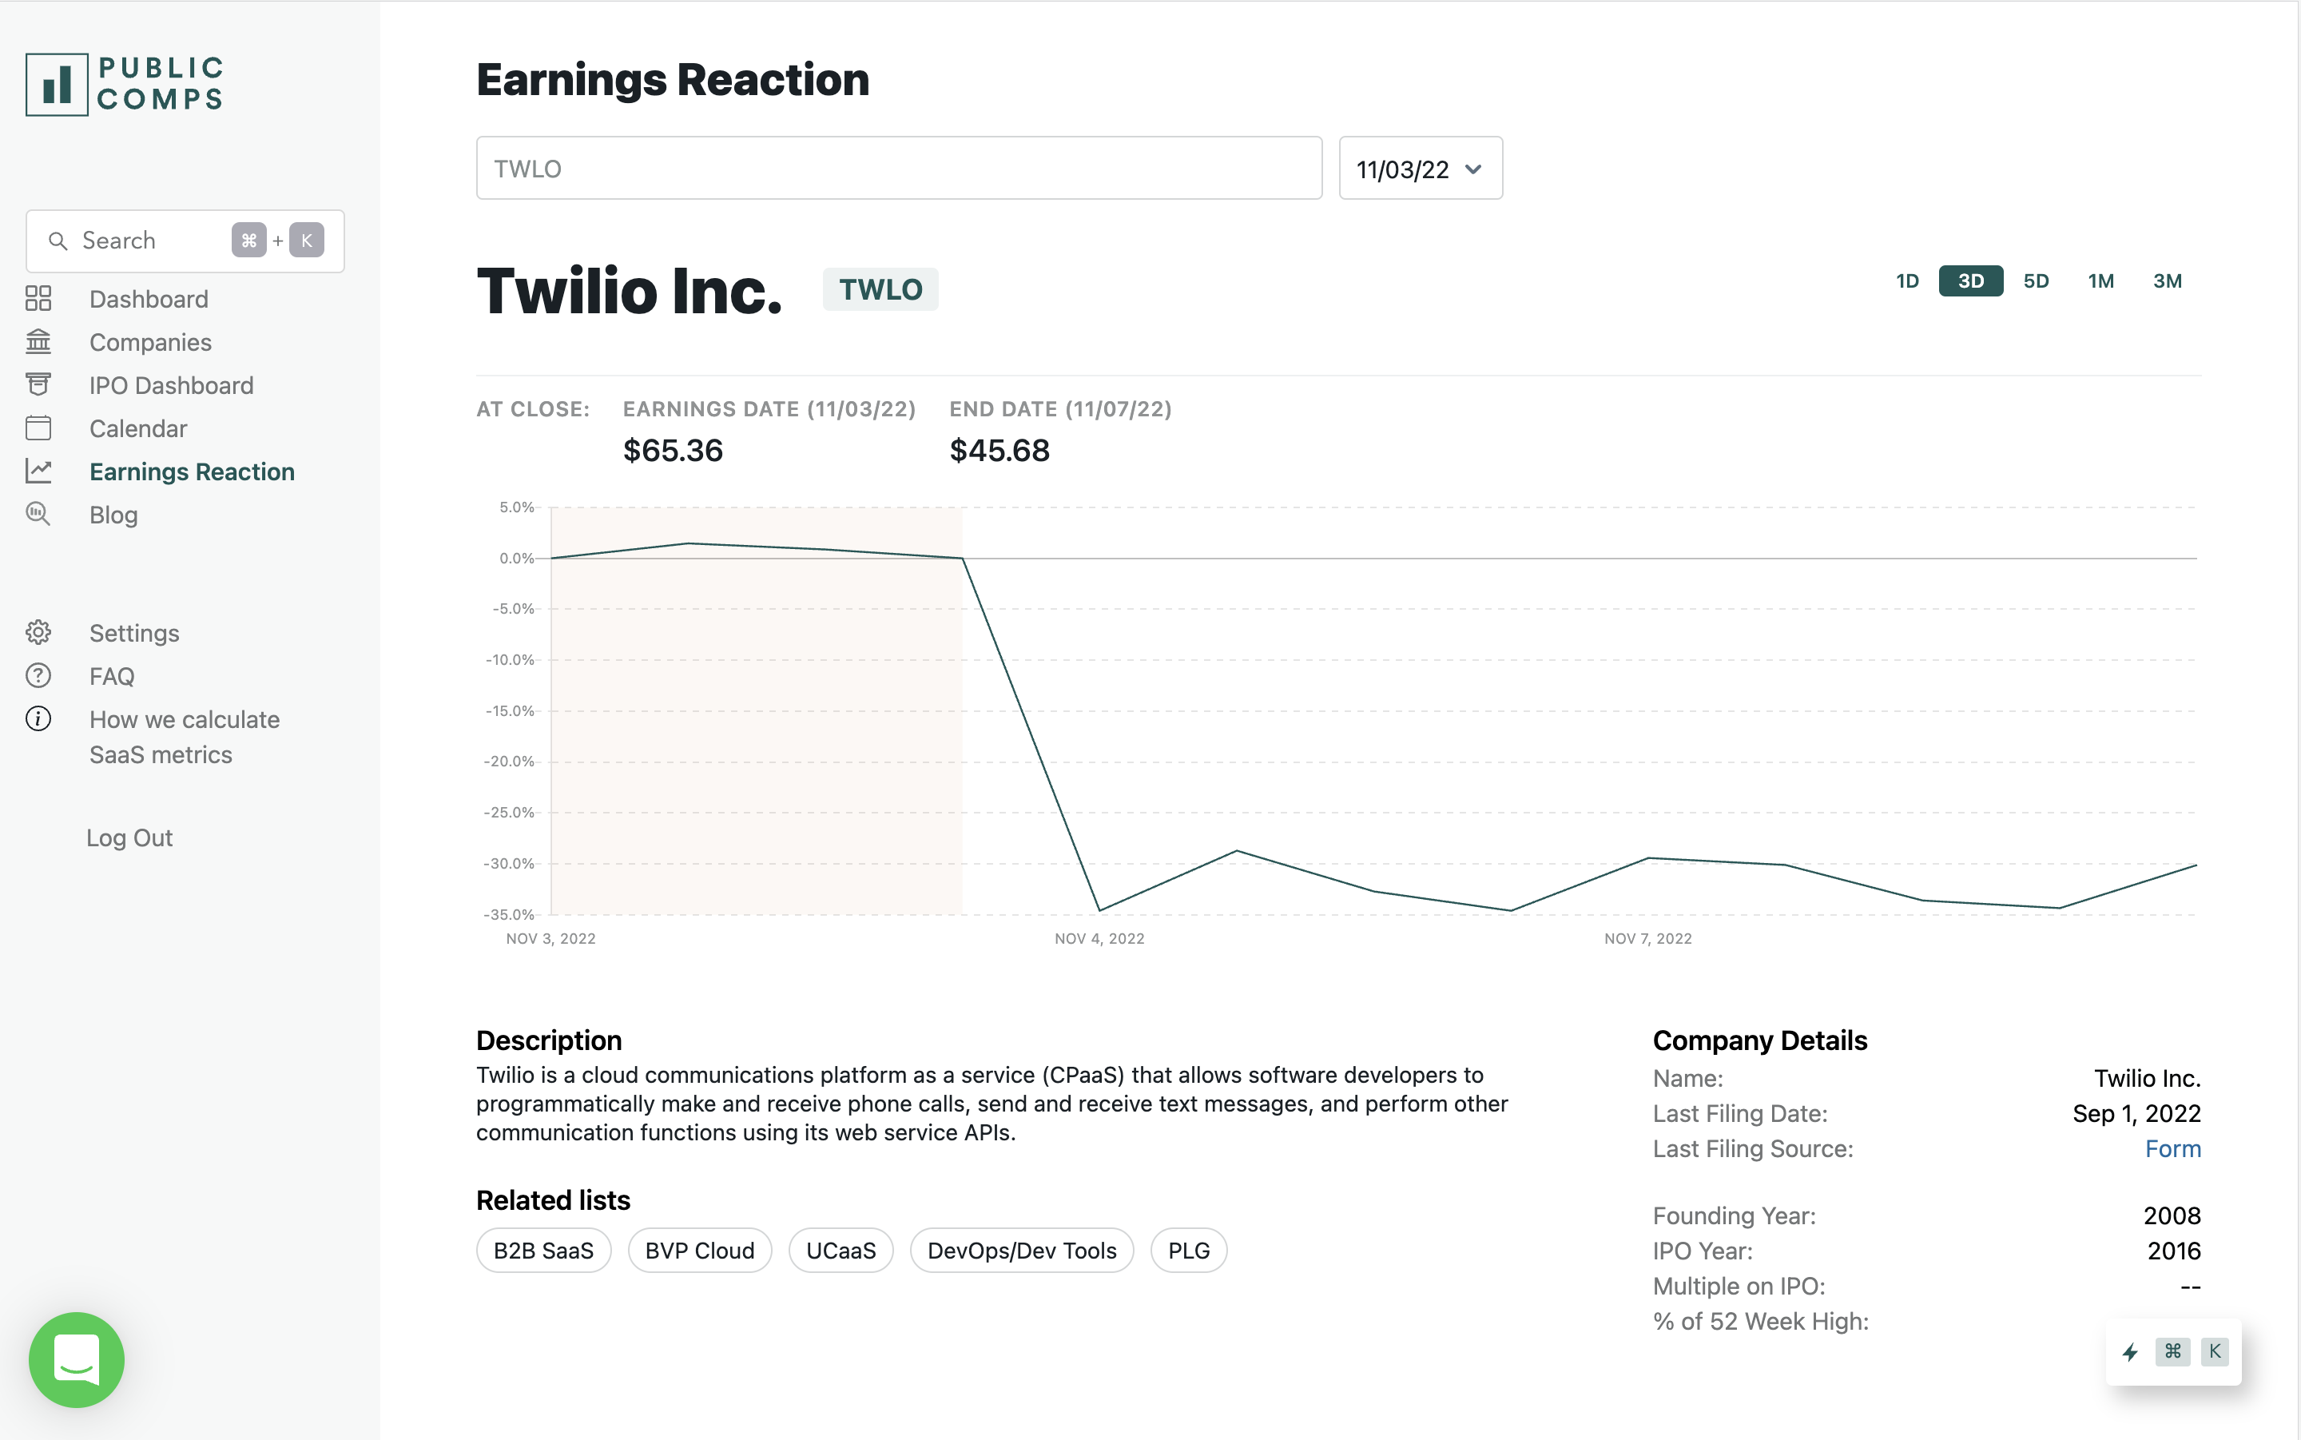The width and height of the screenshot is (2301, 1440).
Task: Click the TWLO ticker input field
Action: [899, 169]
